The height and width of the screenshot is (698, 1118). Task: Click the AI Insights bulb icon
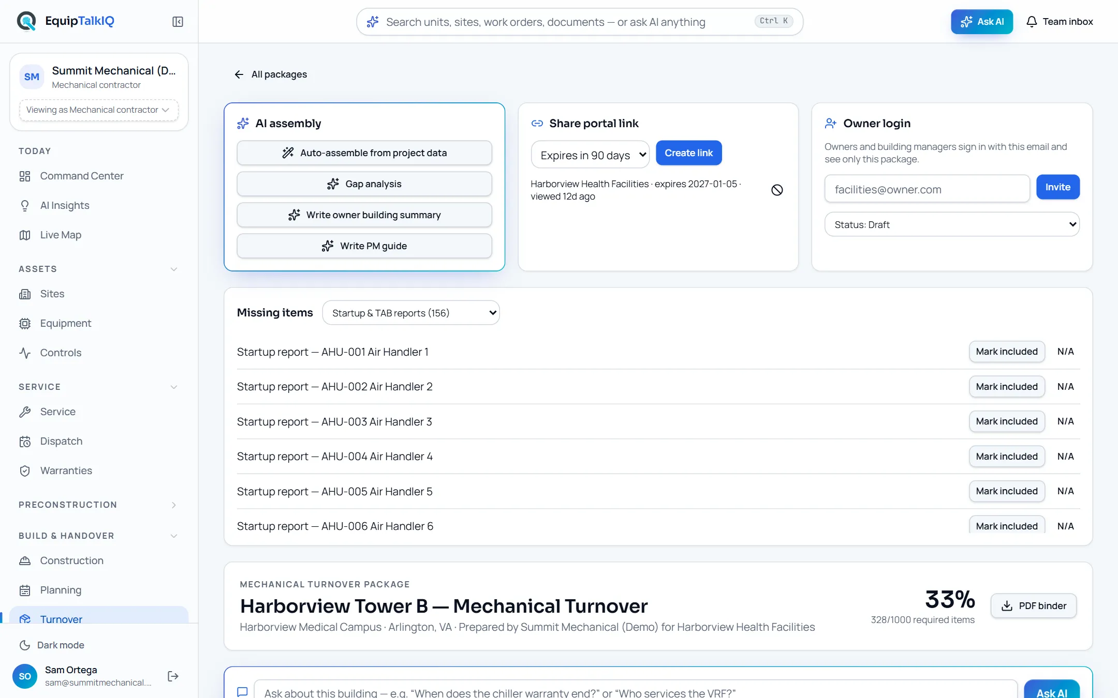tap(25, 206)
